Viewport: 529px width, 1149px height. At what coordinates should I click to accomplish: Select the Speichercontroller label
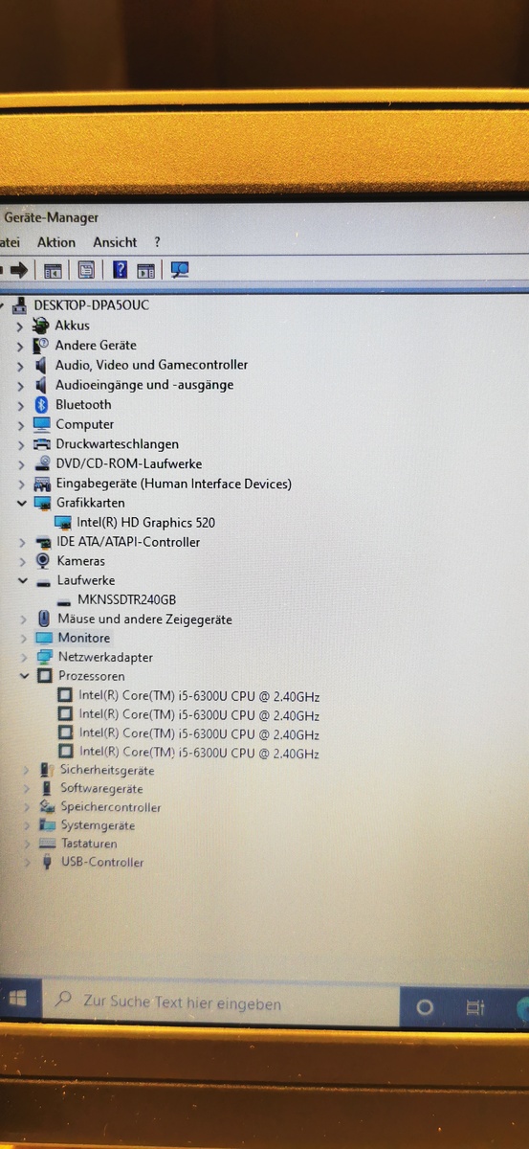(111, 807)
